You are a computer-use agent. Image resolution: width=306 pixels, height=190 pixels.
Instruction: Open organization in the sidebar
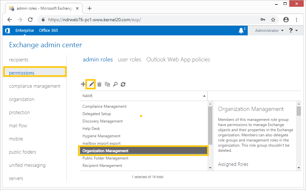[22, 99]
